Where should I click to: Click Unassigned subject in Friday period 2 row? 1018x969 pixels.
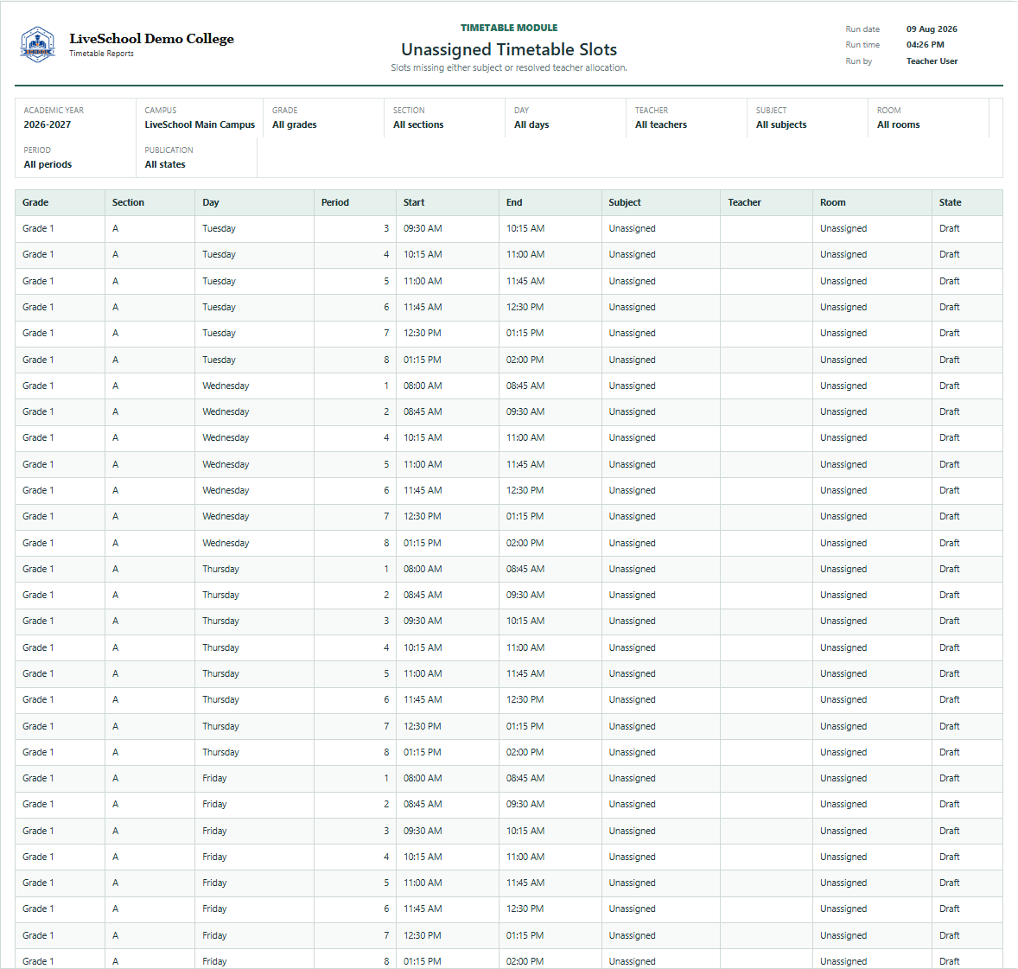coord(632,804)
